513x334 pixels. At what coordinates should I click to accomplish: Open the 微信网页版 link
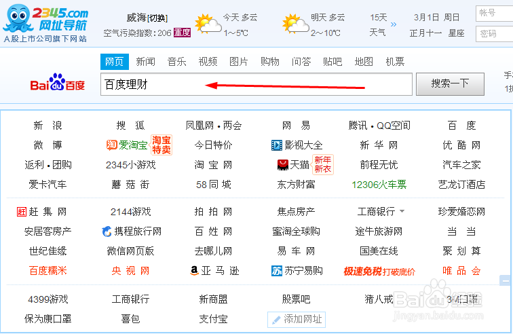tap(130, 251)
